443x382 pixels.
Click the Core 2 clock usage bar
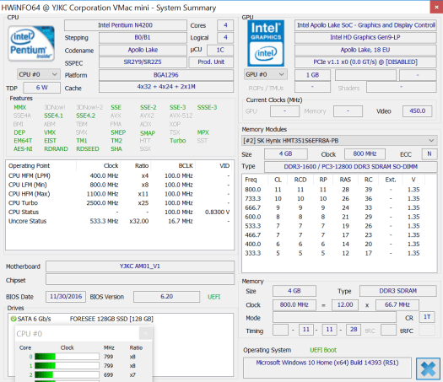(x=67, y=375)
